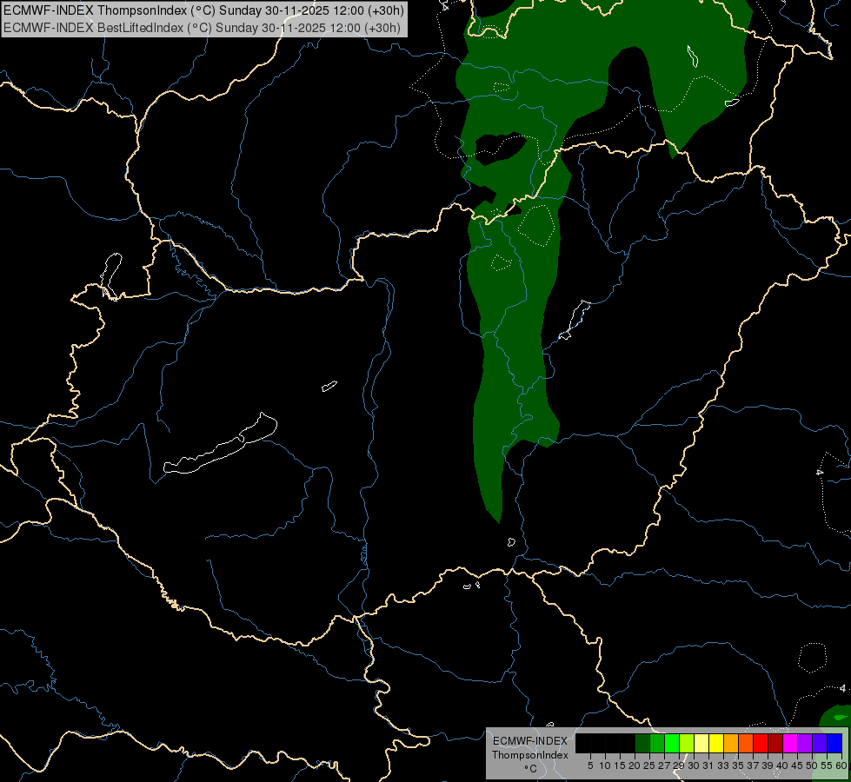Viewport: 851px width, 782px height.
Task: Click legend tick label 50
Action: tap(813, 765)
